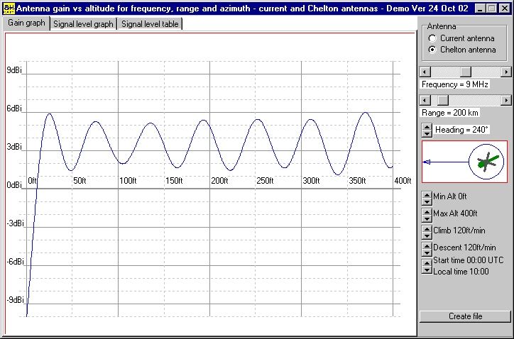
Task: Maximize the antenna gain window
Action: pyautogui.click(x=492, y=9)
